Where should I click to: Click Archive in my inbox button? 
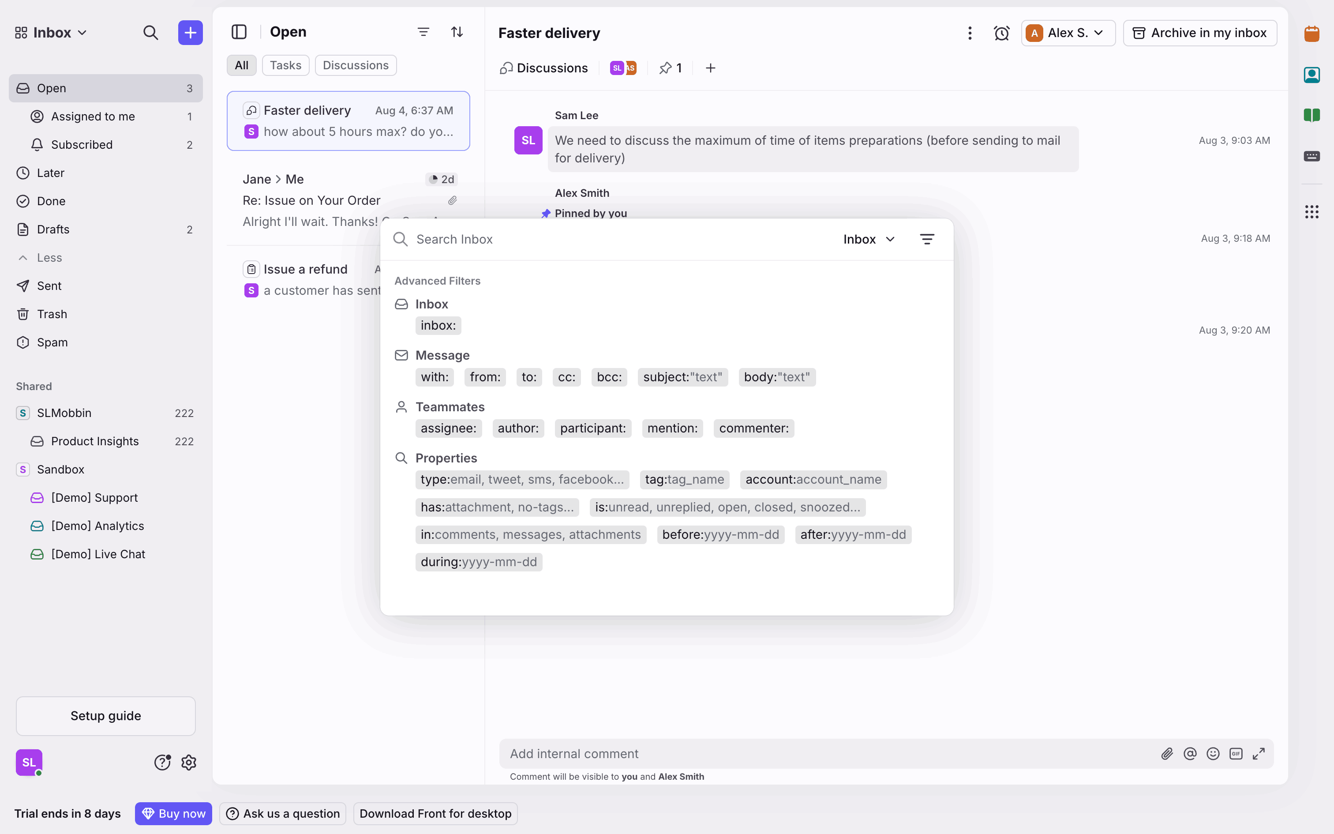[x=1199, y=33]
